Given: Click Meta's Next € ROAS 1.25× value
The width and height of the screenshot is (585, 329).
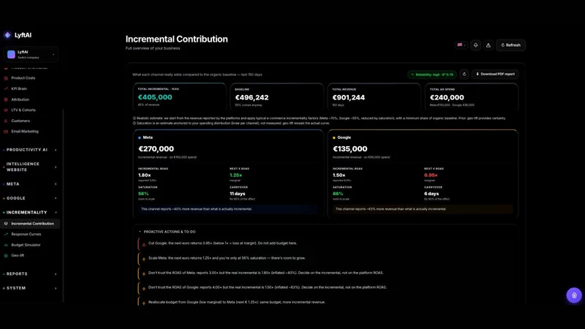Looking at the screenshot, I should (235, 175).
